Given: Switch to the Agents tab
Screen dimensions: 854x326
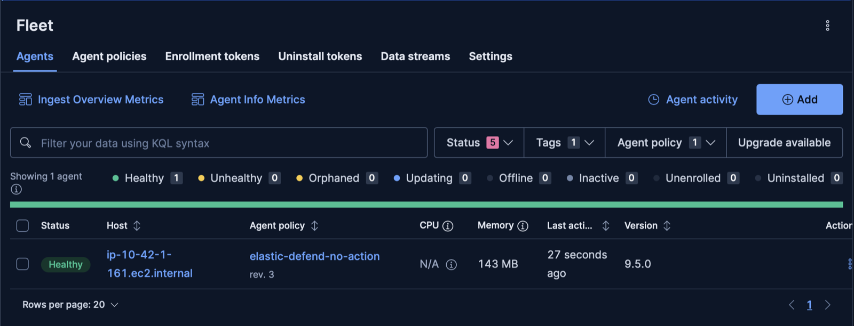Looking at the screenshot, I should [x=35, y=56].
